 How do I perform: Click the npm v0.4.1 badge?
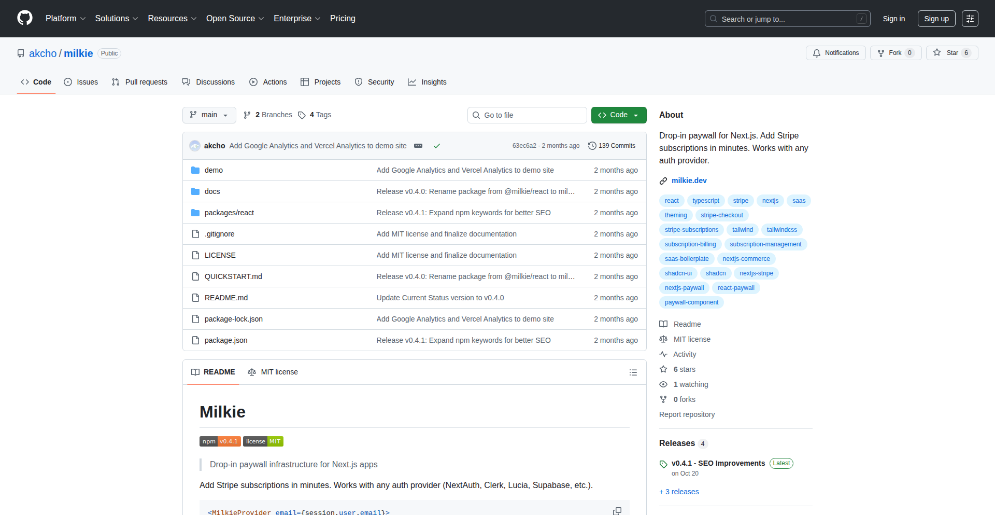(x=220, y=441)
